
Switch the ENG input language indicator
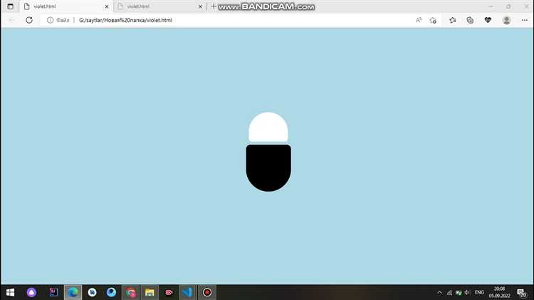480,292
